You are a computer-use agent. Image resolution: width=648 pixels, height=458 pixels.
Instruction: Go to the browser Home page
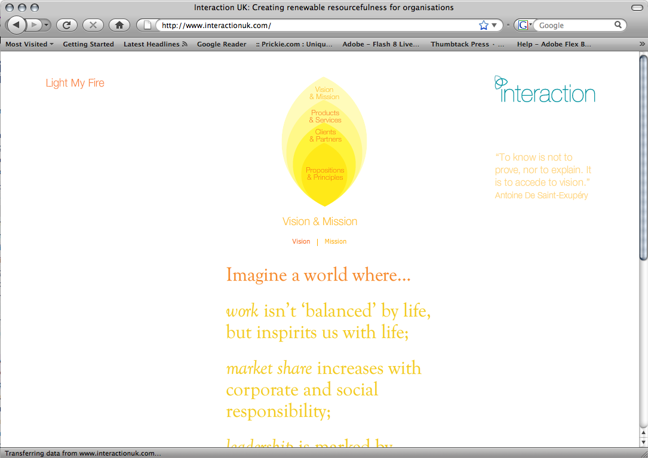(x=119, y=25)
